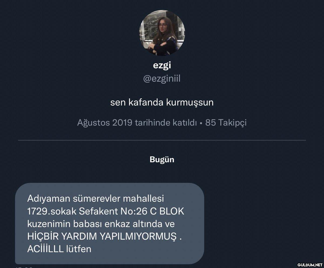Click the horizontal divider under profile info
The height and width of the screenshot is (268, 324).
[162, 140]
